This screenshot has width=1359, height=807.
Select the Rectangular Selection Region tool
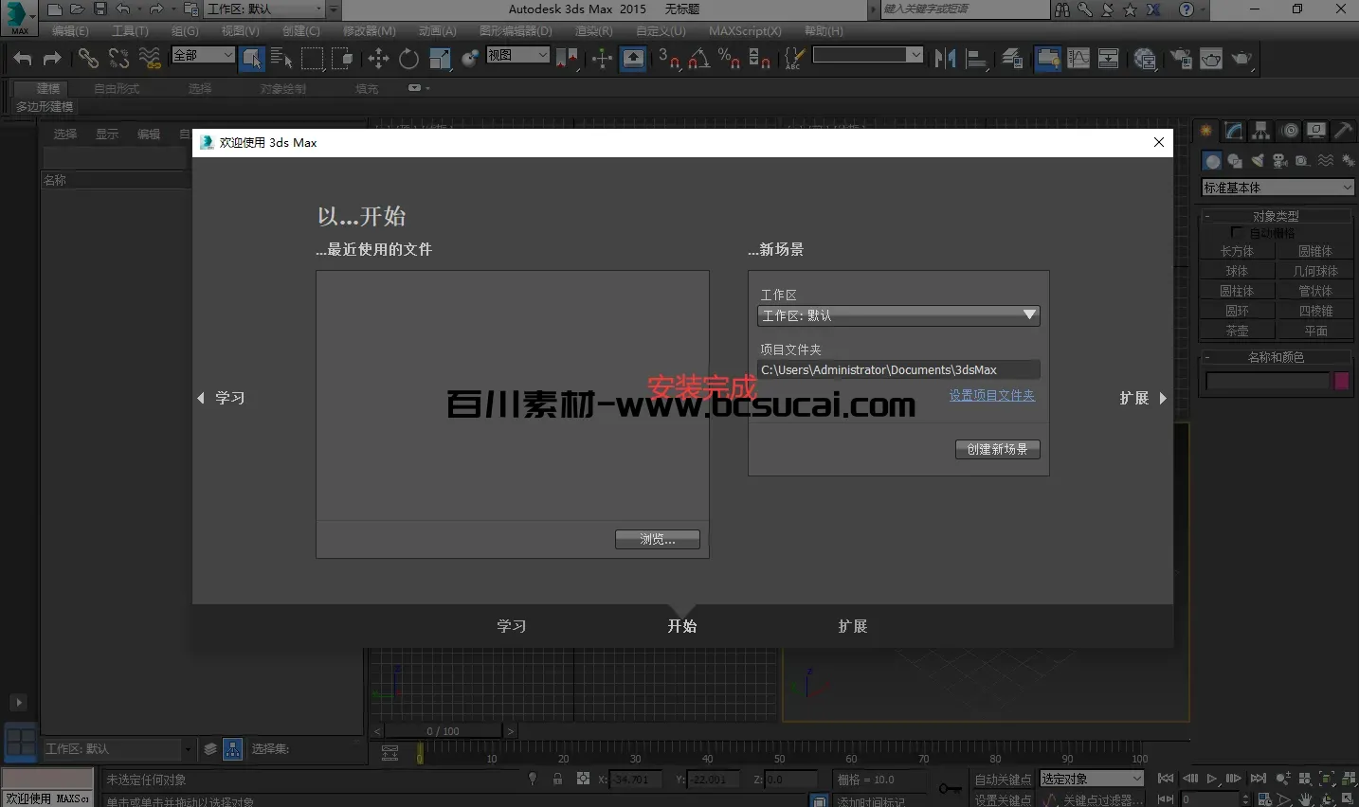coord(313,59)
